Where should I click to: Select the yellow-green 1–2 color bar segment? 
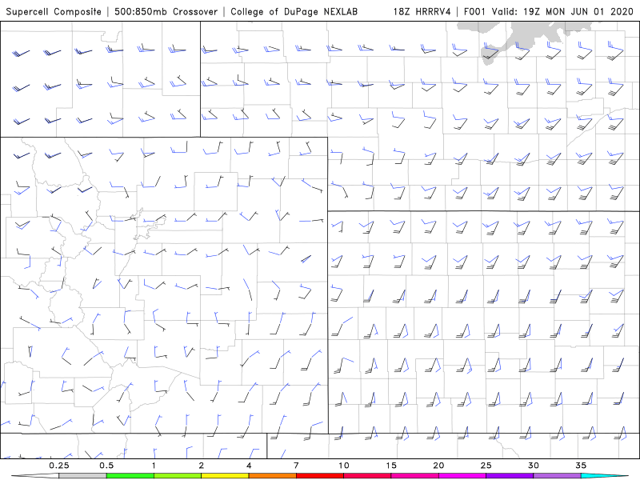[x=178, y=476]
